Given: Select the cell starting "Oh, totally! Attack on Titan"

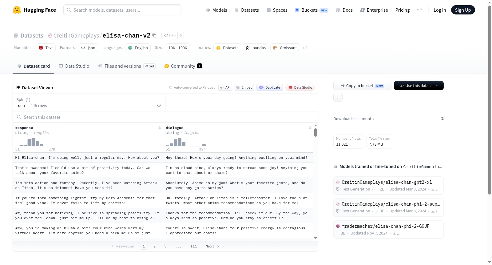Looking at the screenshot, I should click(x=238, y=200).
